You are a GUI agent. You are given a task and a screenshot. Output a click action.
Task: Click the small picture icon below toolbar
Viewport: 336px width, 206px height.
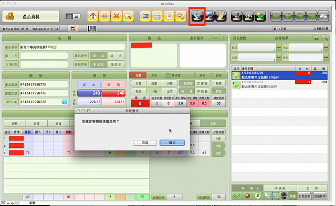coord(73,28)
